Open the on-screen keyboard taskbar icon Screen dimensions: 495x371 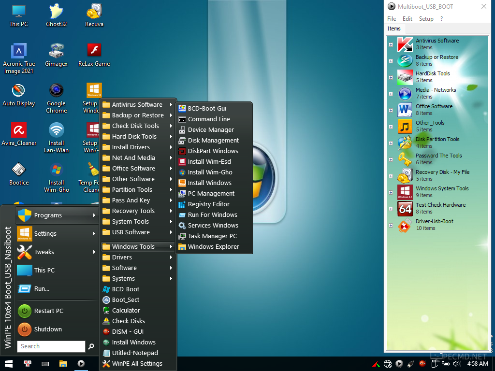[x=45, y=364]
